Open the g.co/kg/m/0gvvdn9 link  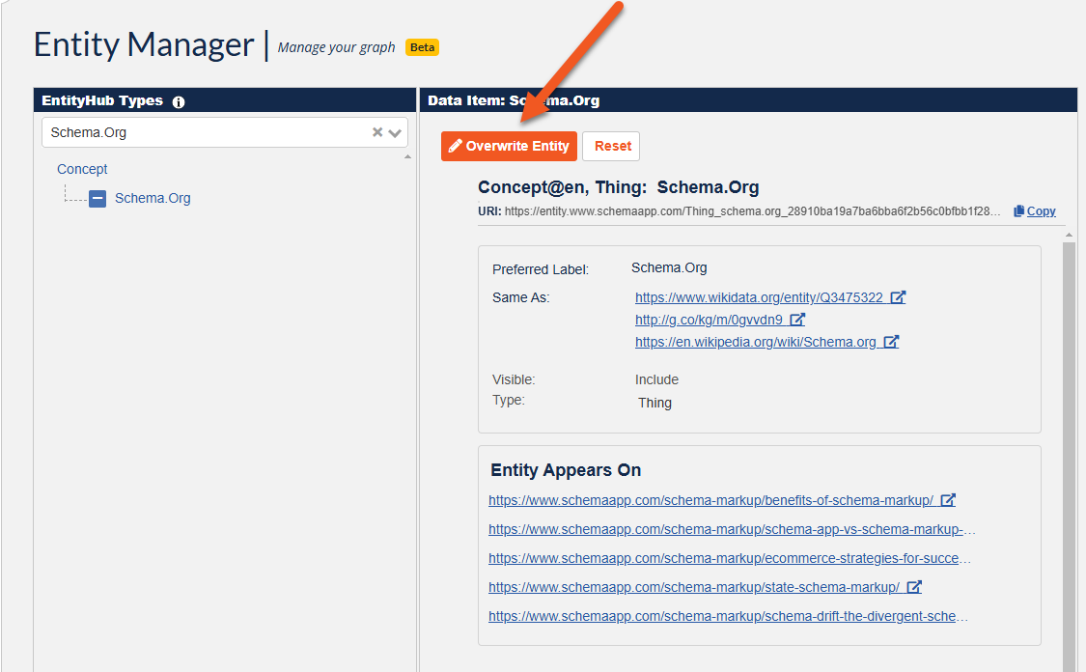click(x=709, y=320)
